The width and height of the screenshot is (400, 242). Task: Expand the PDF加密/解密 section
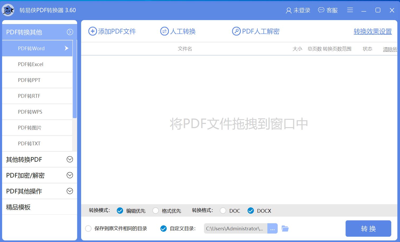pos(70,175)
